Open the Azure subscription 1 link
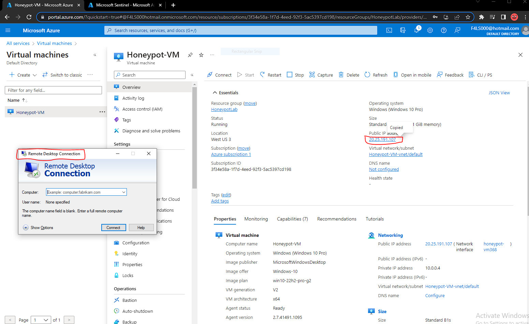The image size is (529, 324). tap(231, 154)
